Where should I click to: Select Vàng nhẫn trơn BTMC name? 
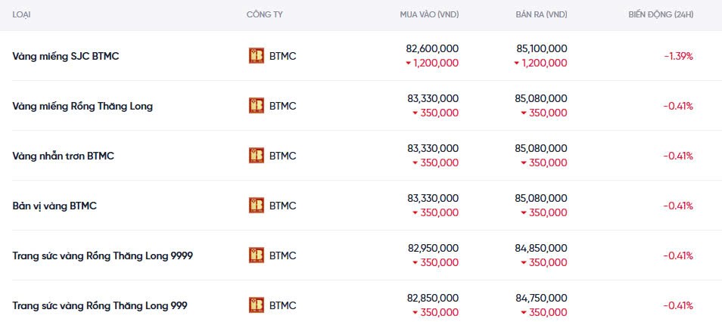[63, 156]
